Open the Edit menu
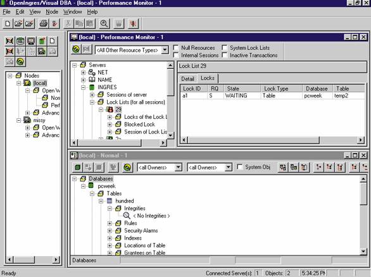Viewport: 371px width, 277px height. [20, 11]
